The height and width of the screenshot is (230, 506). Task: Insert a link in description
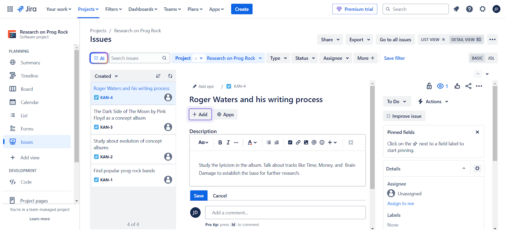(298, 142)
